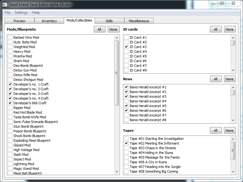Image resolution: width=243 pixels, height=182 pixels.
Task: Check Banoi Herald excerpt #4 checkbox
Action: click(126, 101)
